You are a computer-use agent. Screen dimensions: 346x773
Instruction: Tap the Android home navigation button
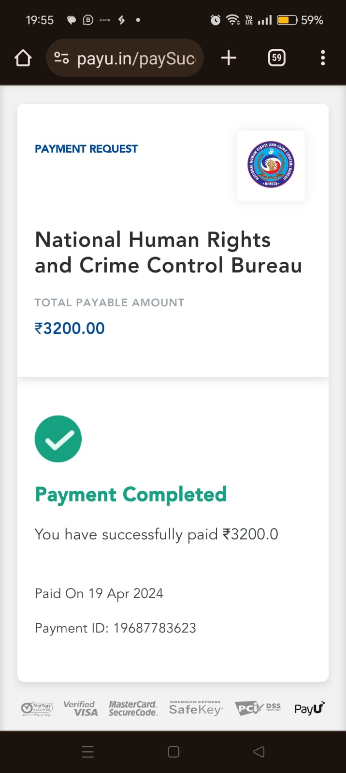(x=173, y=752)
